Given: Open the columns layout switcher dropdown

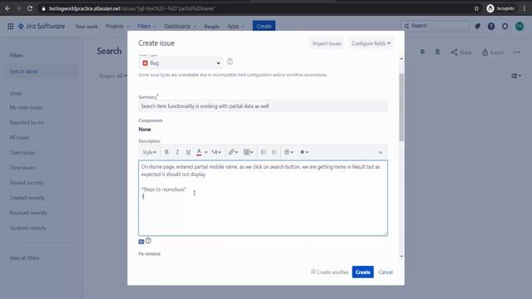Looking at the screenshot, I should click(x=516, y=76).
